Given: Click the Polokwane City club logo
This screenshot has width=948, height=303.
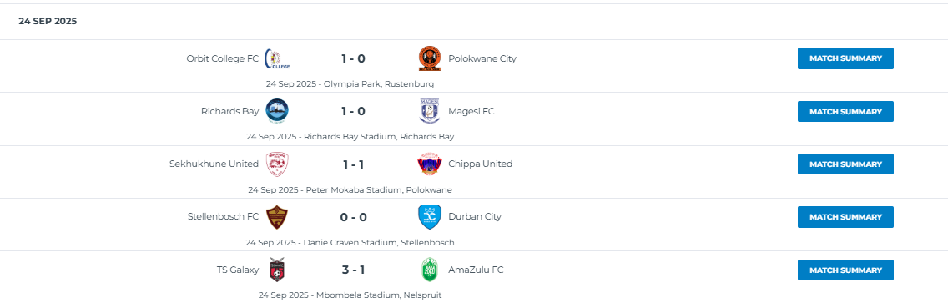Looking at the screenshot, I should [x=429, y=58].
